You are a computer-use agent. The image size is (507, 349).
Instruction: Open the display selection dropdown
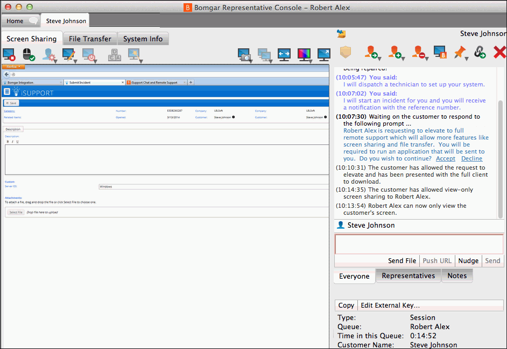click(265, 54)
